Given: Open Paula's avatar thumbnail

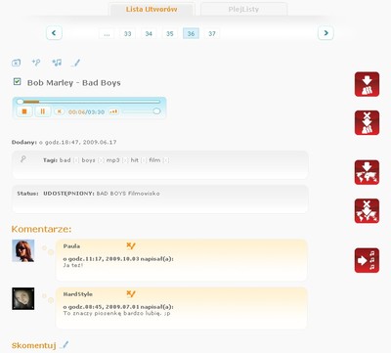Looking at the screenshot, I should tap(23, 250).
